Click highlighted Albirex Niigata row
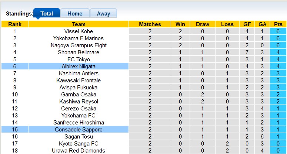This screenshot has height=154, width=287. (79, 66)
